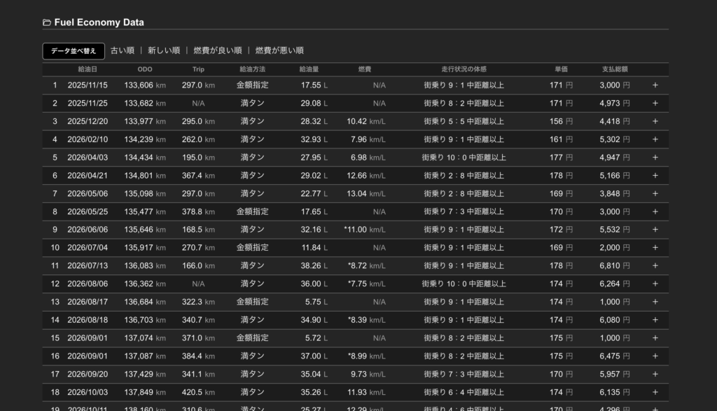The width and height of the screenshot is (717, 411).
Task: Expand row 8 dated 2026/05/25 with plus
Action: tap(655, 211)
